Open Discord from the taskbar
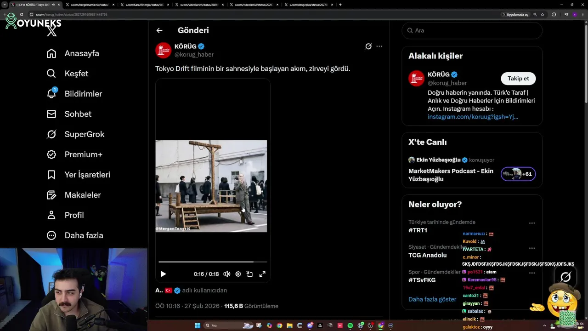This screenshot has width=588, height=331. click(x=310, y=325)
